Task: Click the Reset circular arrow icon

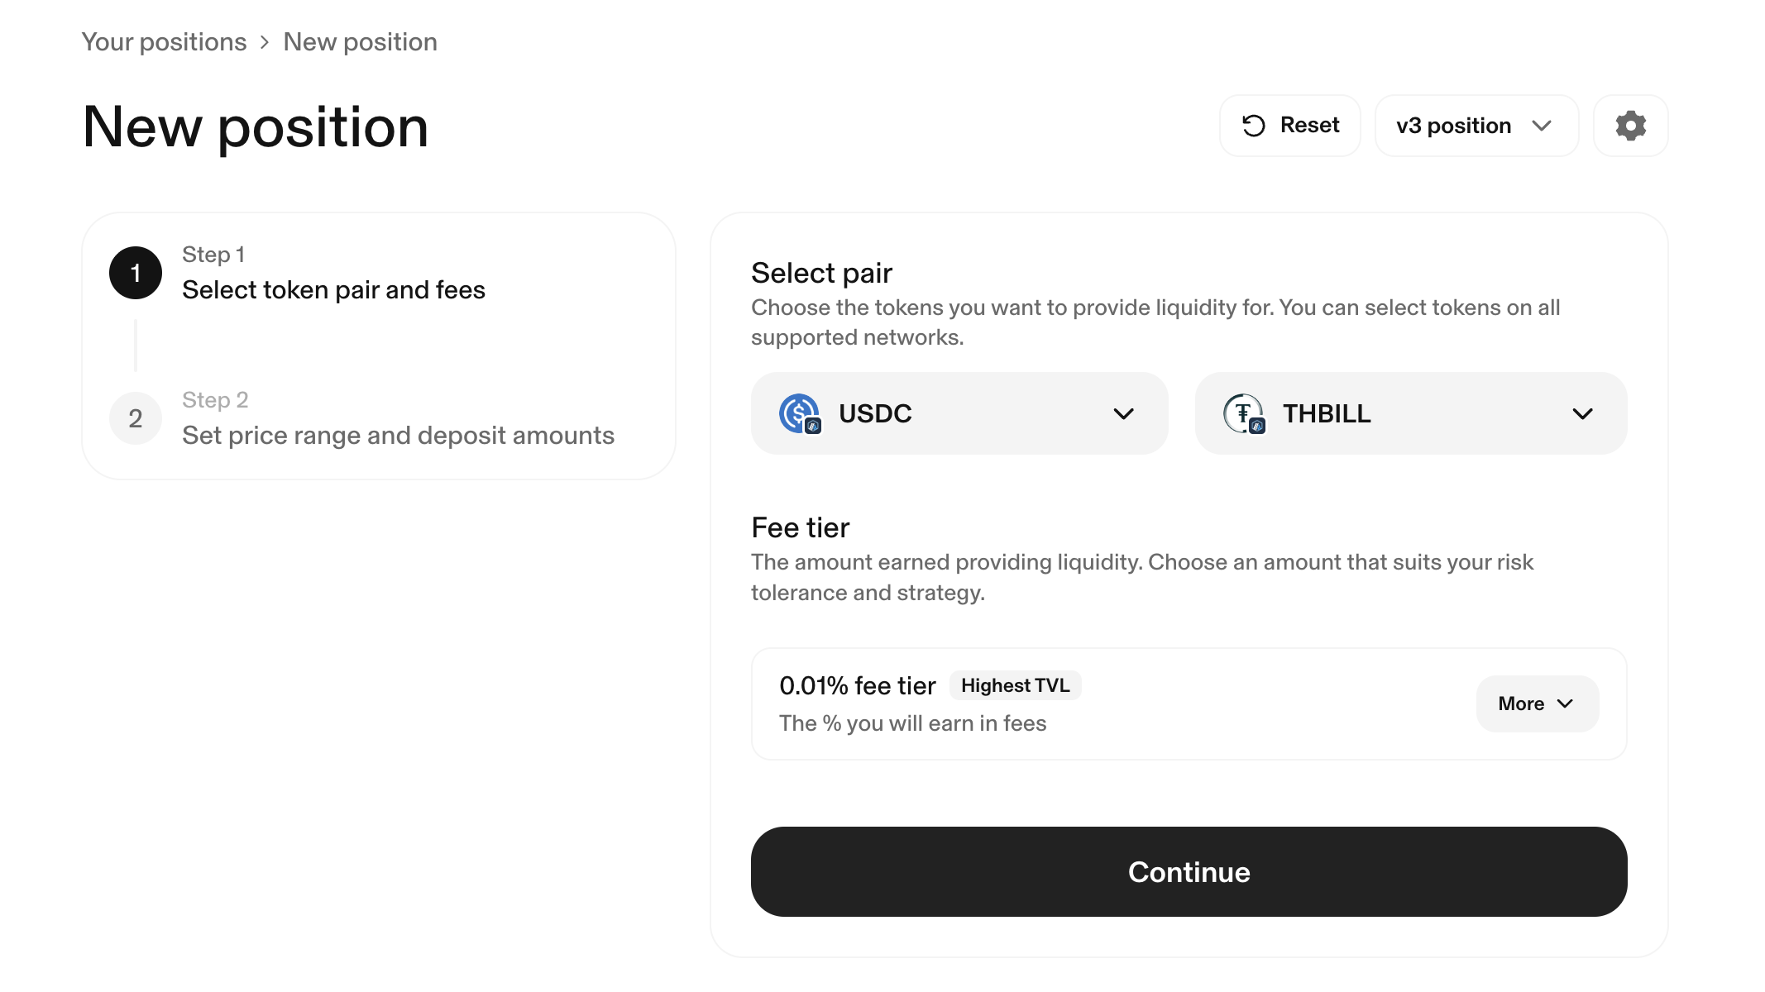Action: [x=1254, y=126]
